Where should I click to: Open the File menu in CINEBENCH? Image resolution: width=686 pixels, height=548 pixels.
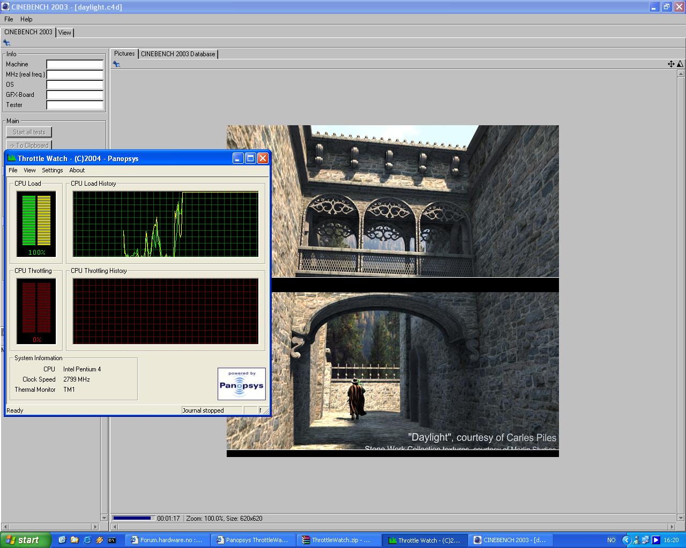tap(9, 19)
